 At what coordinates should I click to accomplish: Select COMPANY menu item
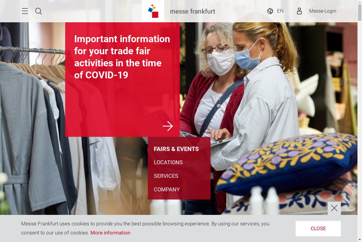167,190
